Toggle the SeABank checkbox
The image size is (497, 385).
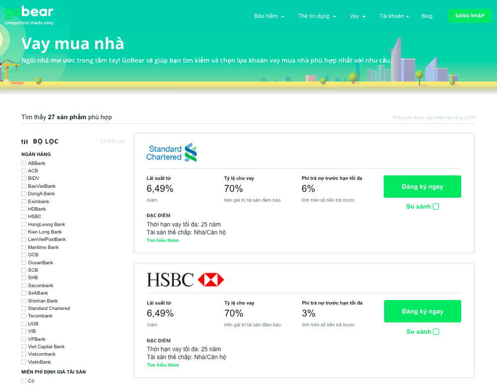coord(24,293)
